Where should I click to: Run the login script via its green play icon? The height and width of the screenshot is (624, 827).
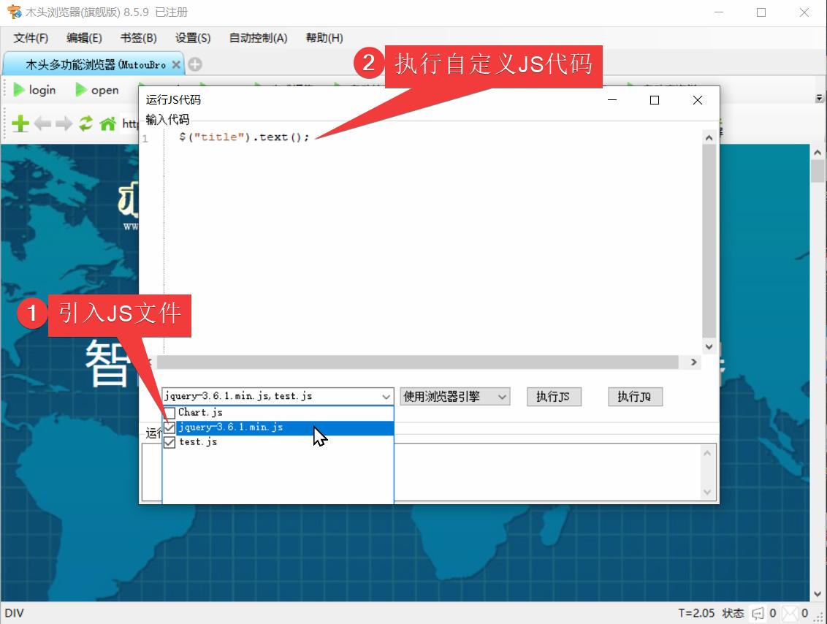[18, 90]
